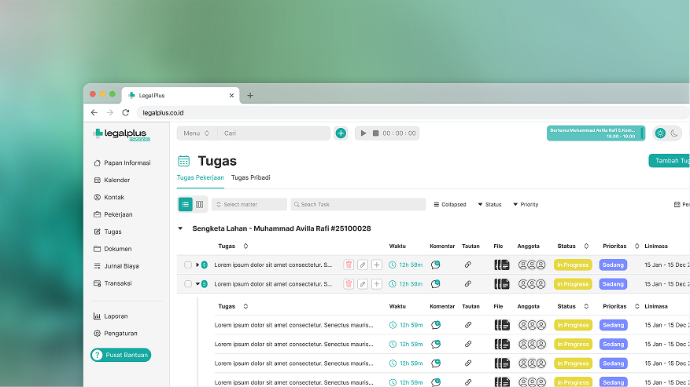The width and height of the screenshot is (690, 387).
Task: Click the trash icon in the first task row
Action: 349,265
